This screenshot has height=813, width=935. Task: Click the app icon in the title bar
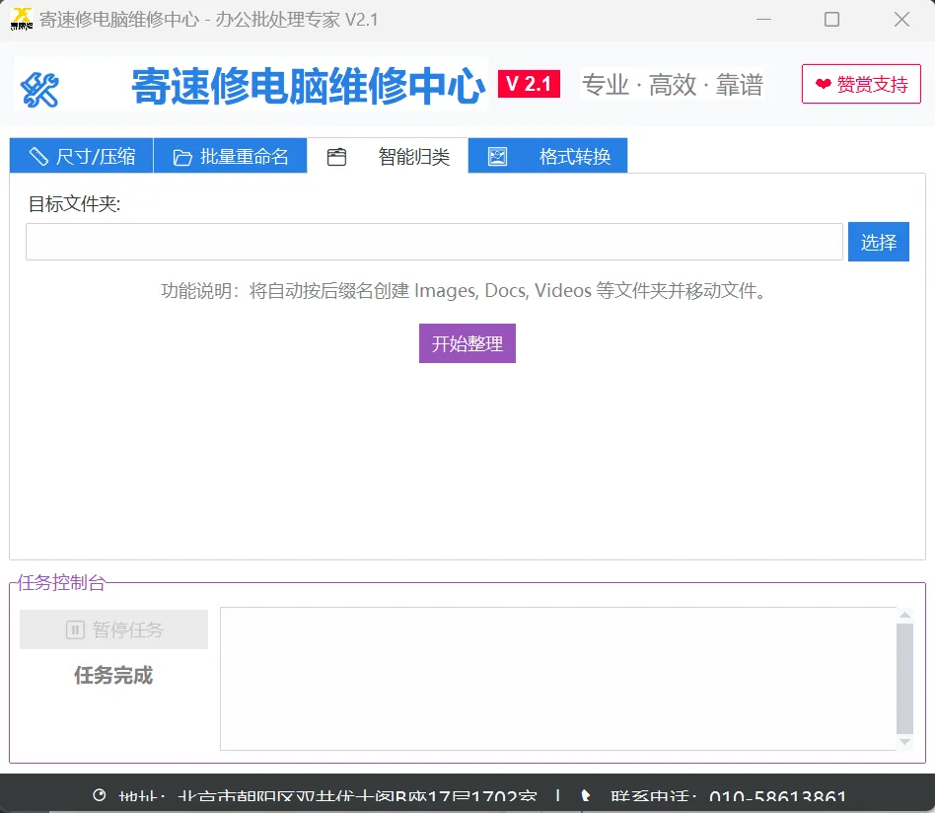pyautogui.click(x=21, y=20)
